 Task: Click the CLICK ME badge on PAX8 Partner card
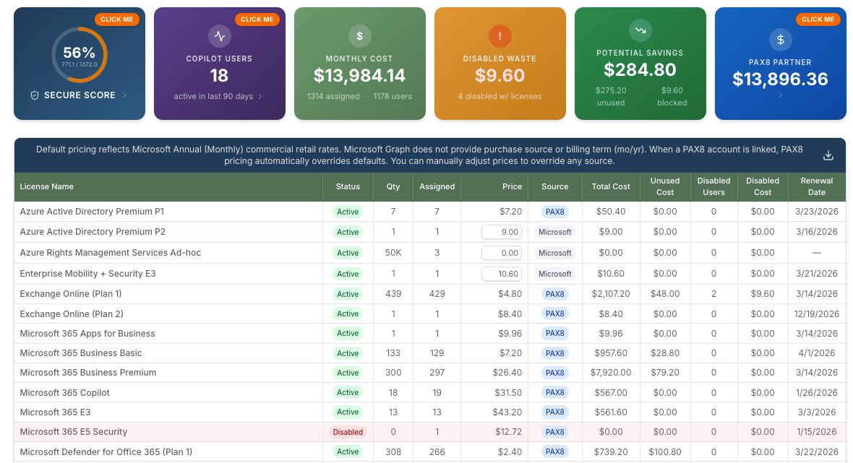pos(818,19)
